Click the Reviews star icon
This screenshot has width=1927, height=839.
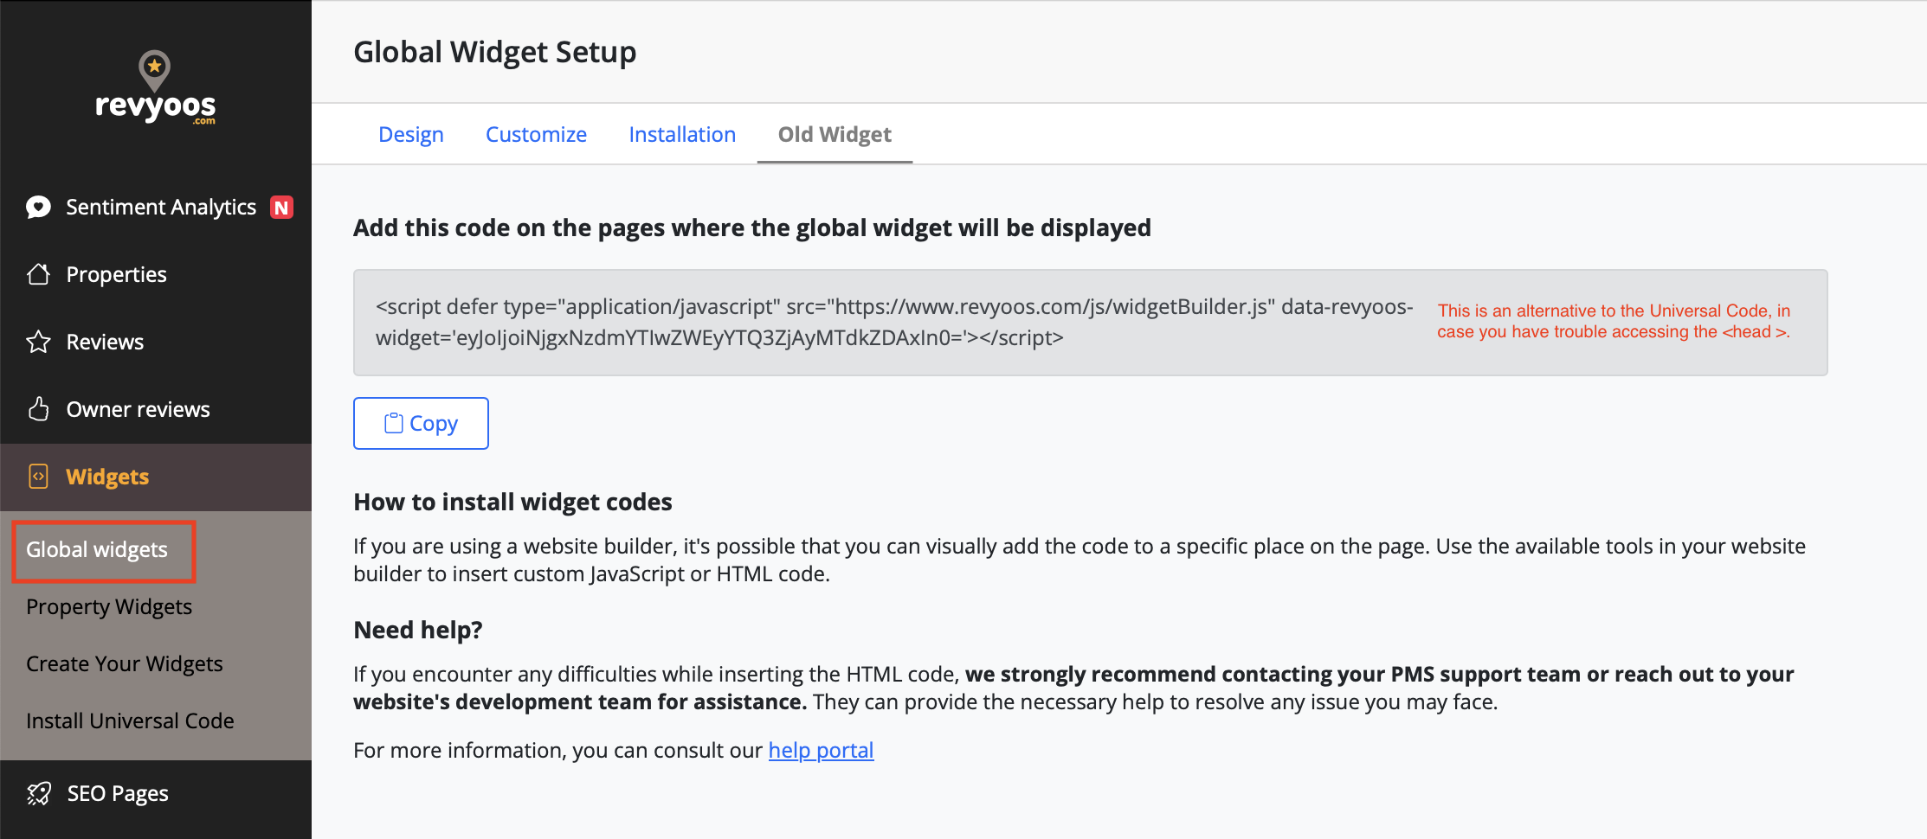pyautogui.click(x=39, y=342)
